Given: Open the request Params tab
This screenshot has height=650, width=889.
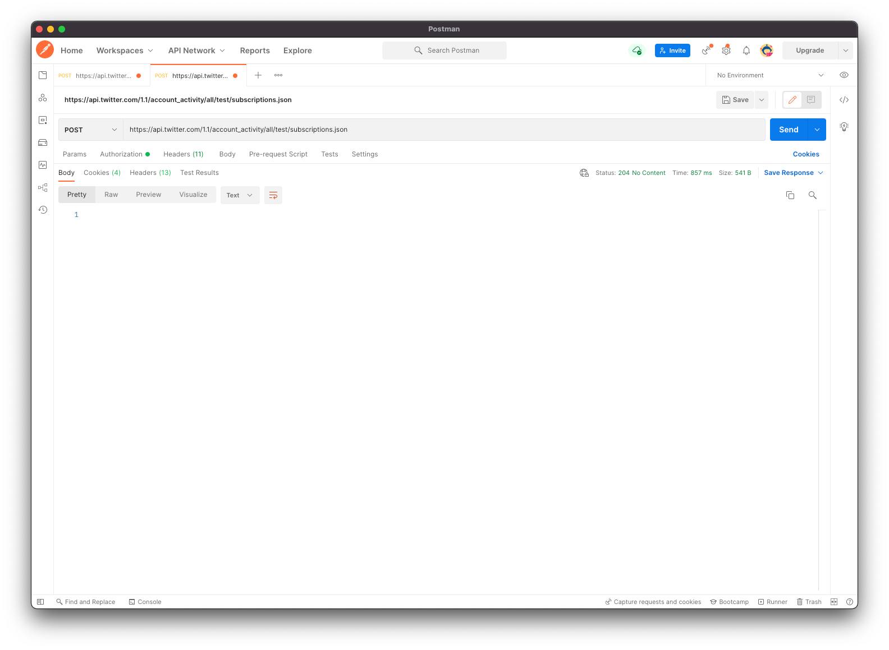Looking at the screenshot, I should pos(75,154).
